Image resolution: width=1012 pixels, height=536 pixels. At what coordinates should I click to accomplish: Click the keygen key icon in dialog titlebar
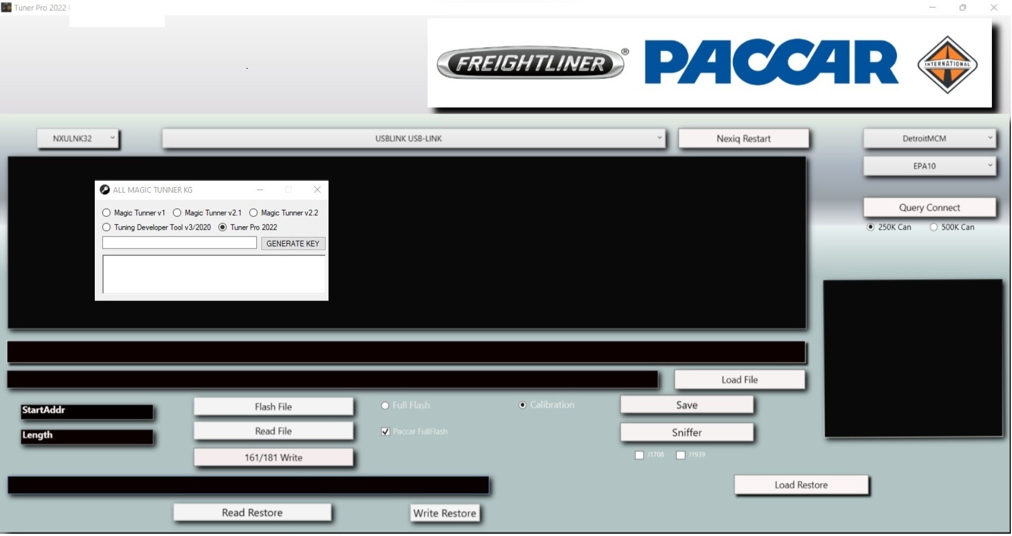click(x=106, y=189)
